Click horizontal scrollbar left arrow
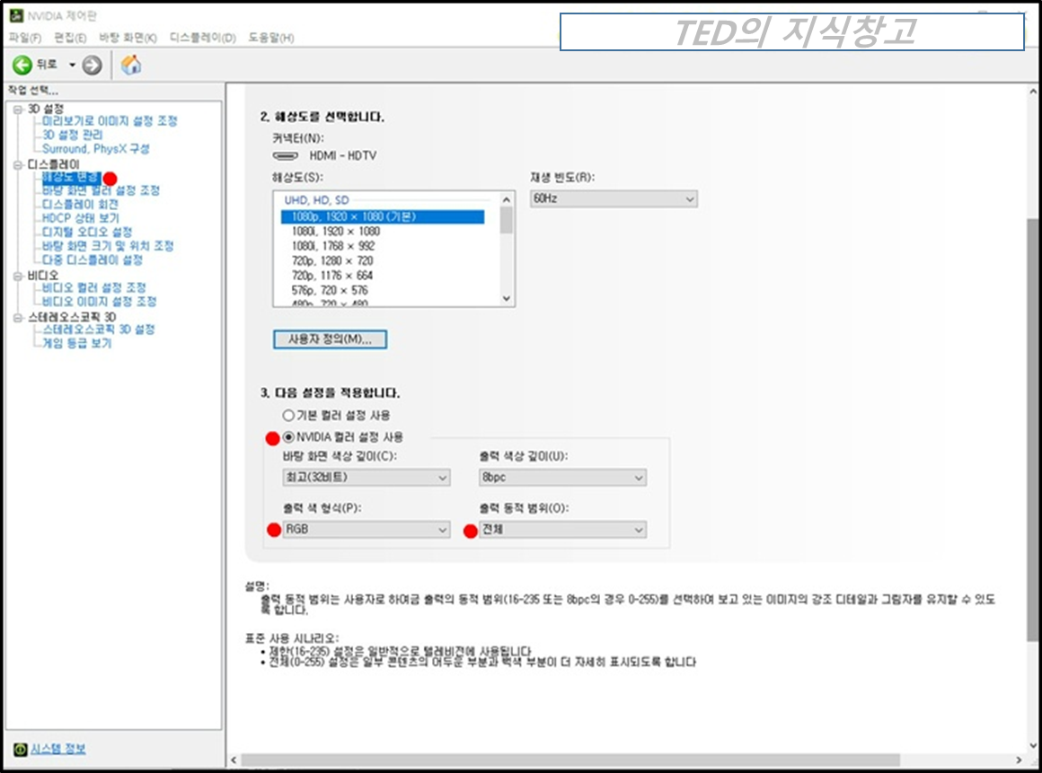 click(x=234, y=760)
